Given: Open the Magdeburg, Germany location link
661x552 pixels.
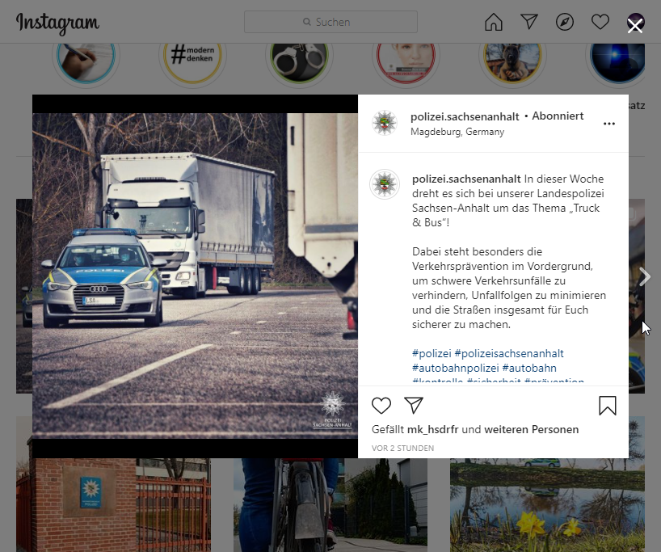Looking at the screenshot, I should pos(457,132).
